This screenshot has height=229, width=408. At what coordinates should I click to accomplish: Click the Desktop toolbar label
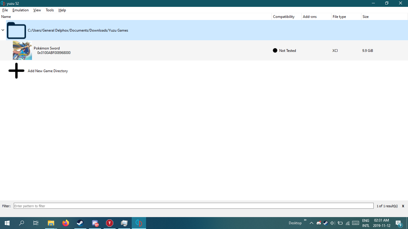(295, 223)
